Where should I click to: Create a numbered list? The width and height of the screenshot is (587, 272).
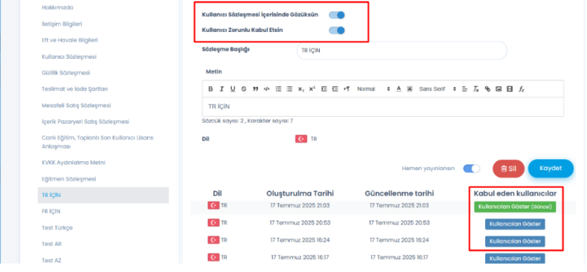pos(278,89)
